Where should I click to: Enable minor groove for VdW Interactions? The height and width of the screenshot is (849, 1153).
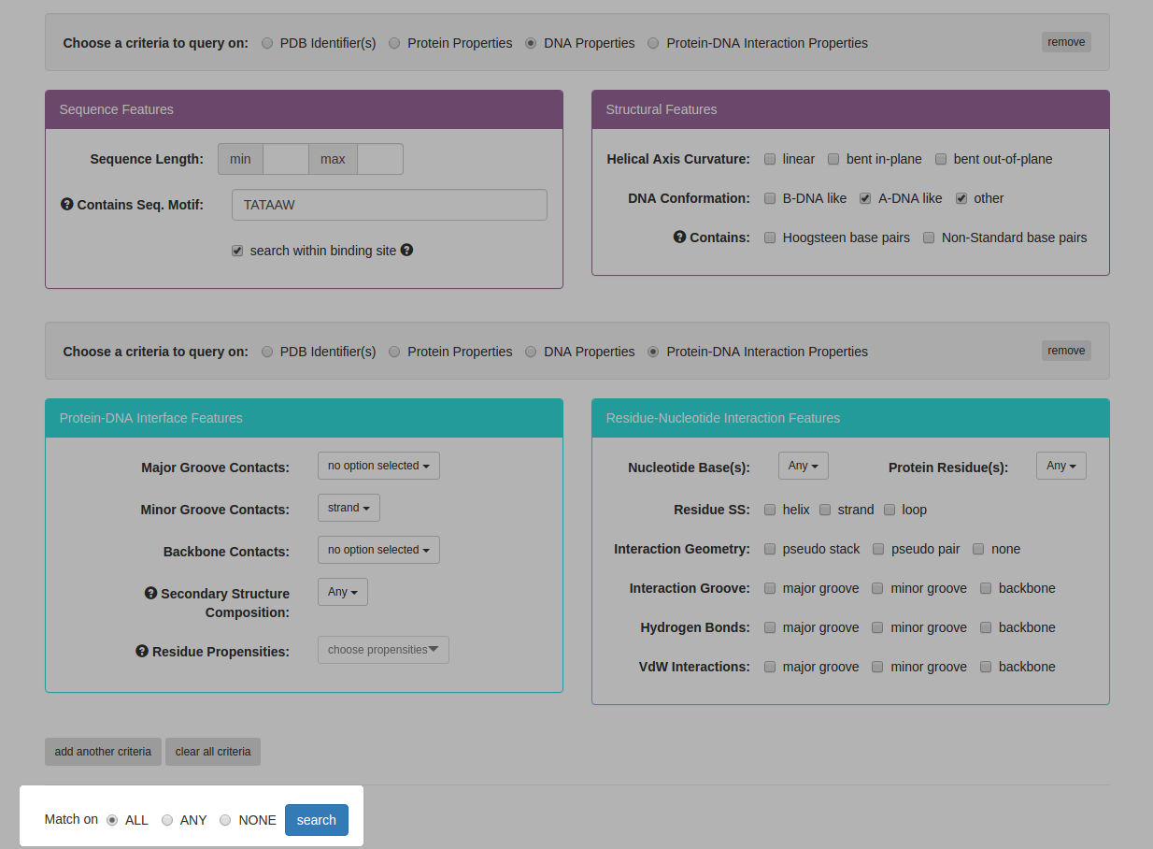click(877, 667)
